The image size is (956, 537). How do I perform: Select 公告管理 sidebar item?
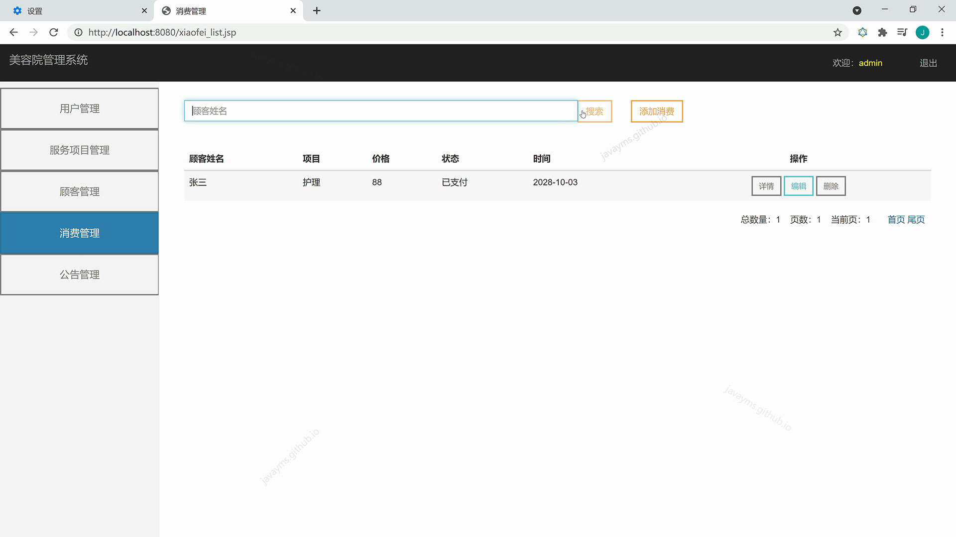(80, 274)
